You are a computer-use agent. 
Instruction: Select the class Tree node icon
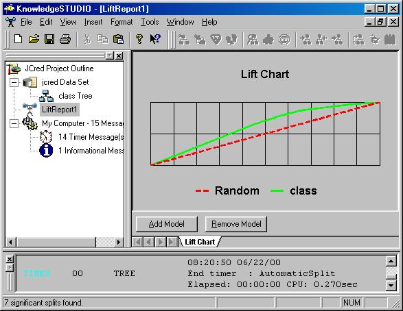click(46, 96)
